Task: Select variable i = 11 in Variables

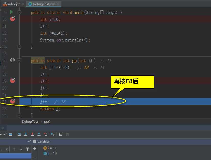Action: [x=50, y=148]
